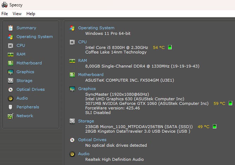This screenshot has height=165, width=235.
Task: Click the 49 °C SSD temperature value
Action: point(204,127)
